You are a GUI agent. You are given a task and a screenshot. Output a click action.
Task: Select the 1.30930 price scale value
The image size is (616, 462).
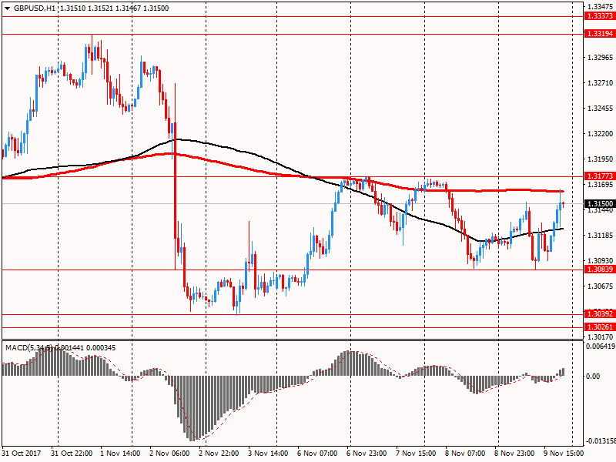pyautogui.click(x=600, y=260)
